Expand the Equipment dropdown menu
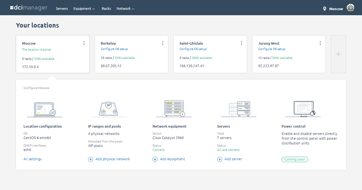362x190 pixels. [x=84, y=9]
